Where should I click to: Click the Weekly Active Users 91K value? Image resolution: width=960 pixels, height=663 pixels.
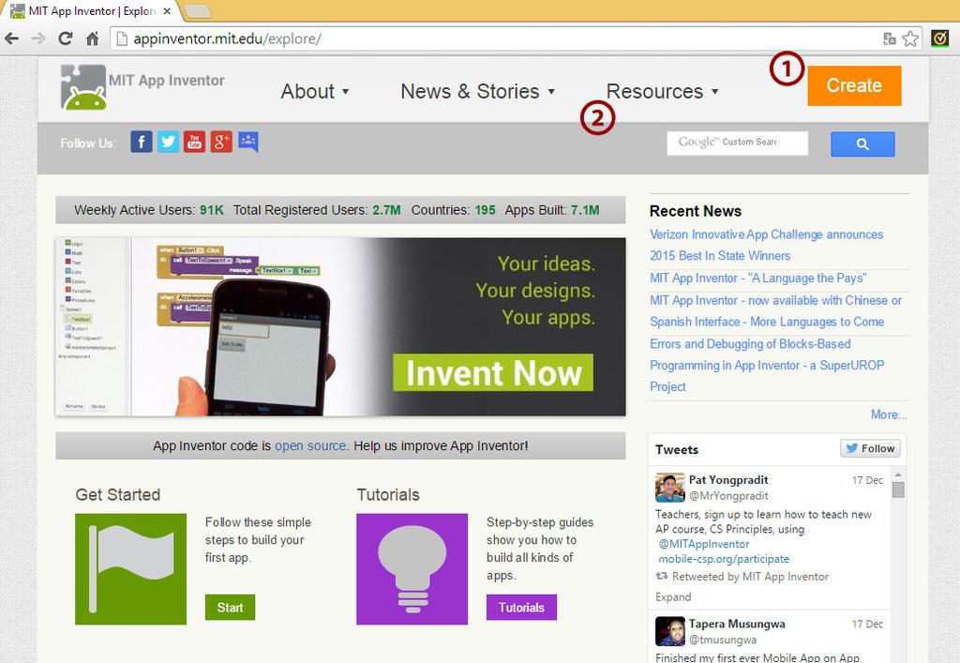pyautogui.click(x=212, y=210)
